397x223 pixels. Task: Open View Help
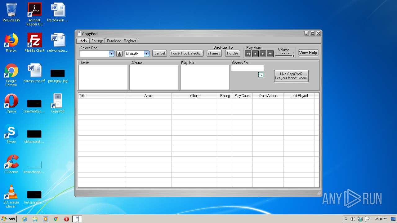pyautogui.click(x=308, y=53)
